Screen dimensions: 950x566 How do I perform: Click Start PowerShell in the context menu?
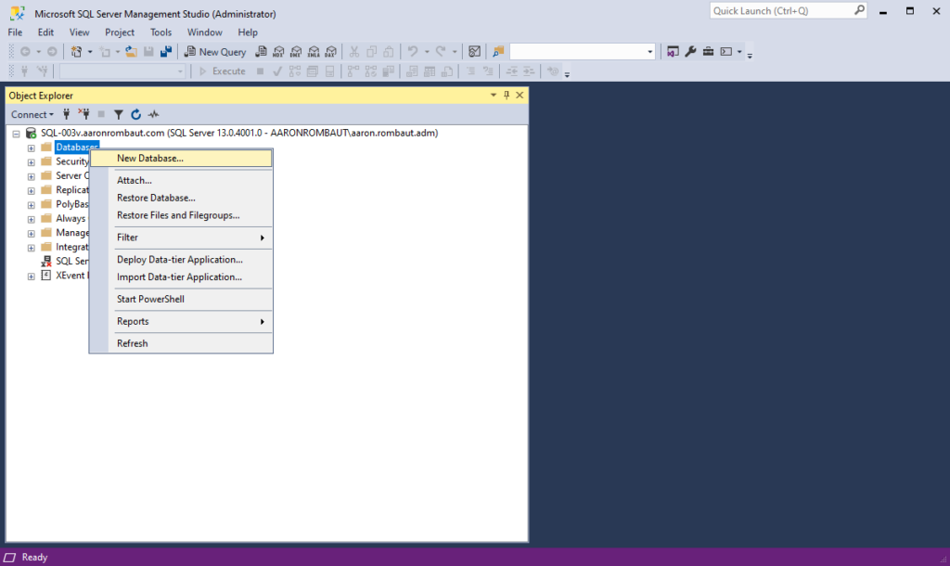pos(150,300)
